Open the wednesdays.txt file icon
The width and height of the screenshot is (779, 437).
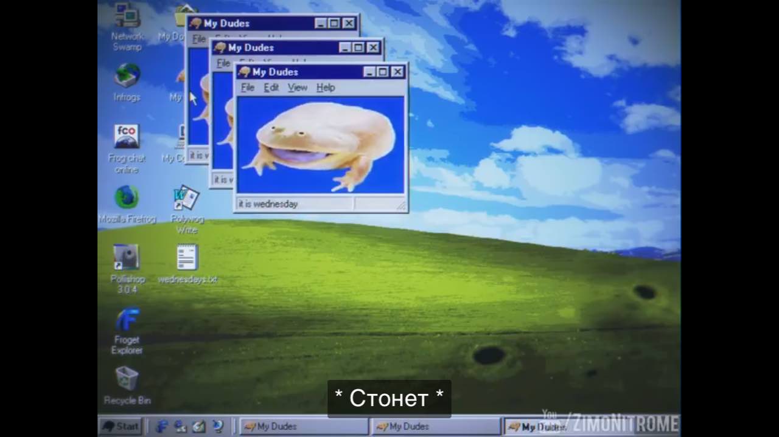click(x=187, y=258)
